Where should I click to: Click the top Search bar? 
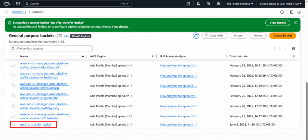(77, 4)
